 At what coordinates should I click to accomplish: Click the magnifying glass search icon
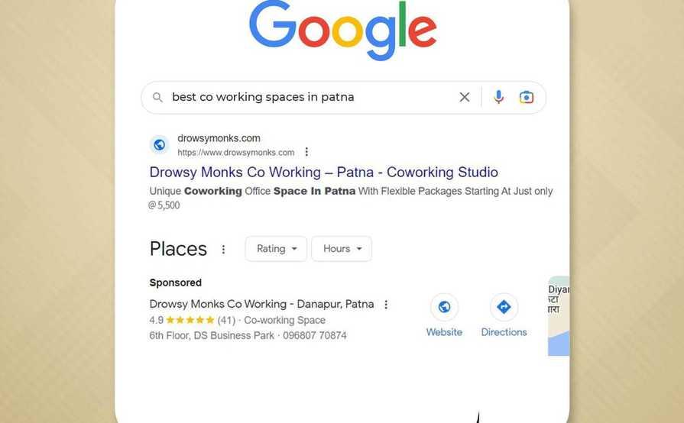(157, 98)
